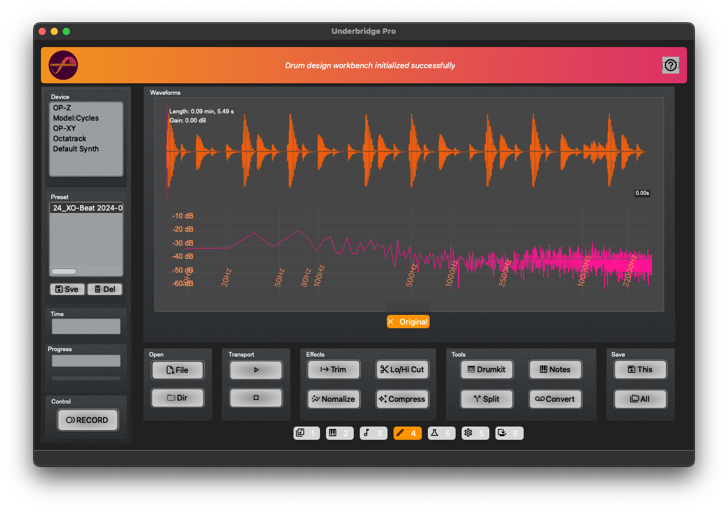The width and height of the screenshot is (728, 511).
Task: Click the Del preset button
Action: click(105, 289)
